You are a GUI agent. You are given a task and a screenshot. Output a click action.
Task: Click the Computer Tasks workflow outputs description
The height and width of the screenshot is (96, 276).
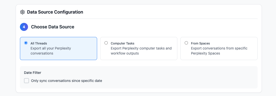coord(141,51)
